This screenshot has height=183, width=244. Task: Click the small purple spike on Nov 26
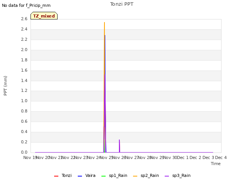click(x=119, y=146)
